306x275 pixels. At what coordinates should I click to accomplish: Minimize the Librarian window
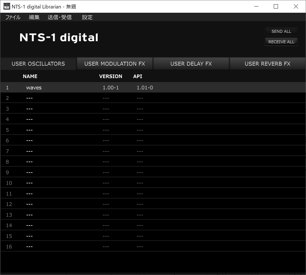[x=256, y=7]
